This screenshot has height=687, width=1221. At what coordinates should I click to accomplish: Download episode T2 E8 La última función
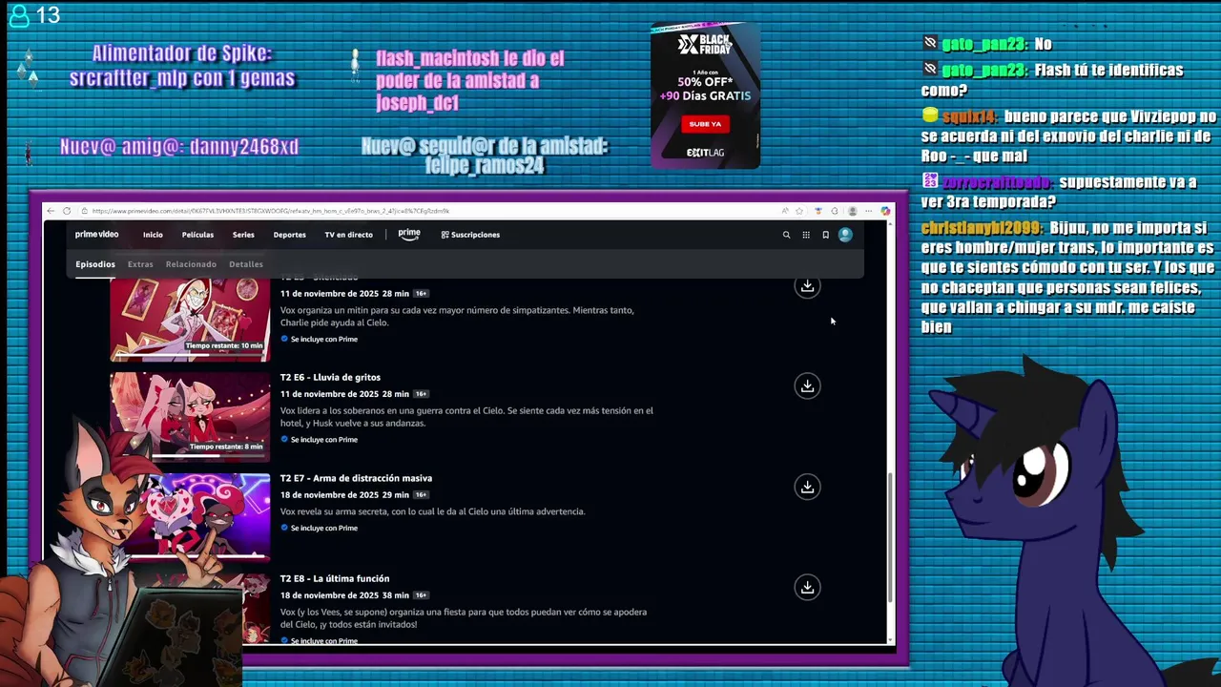coord(807,587)
